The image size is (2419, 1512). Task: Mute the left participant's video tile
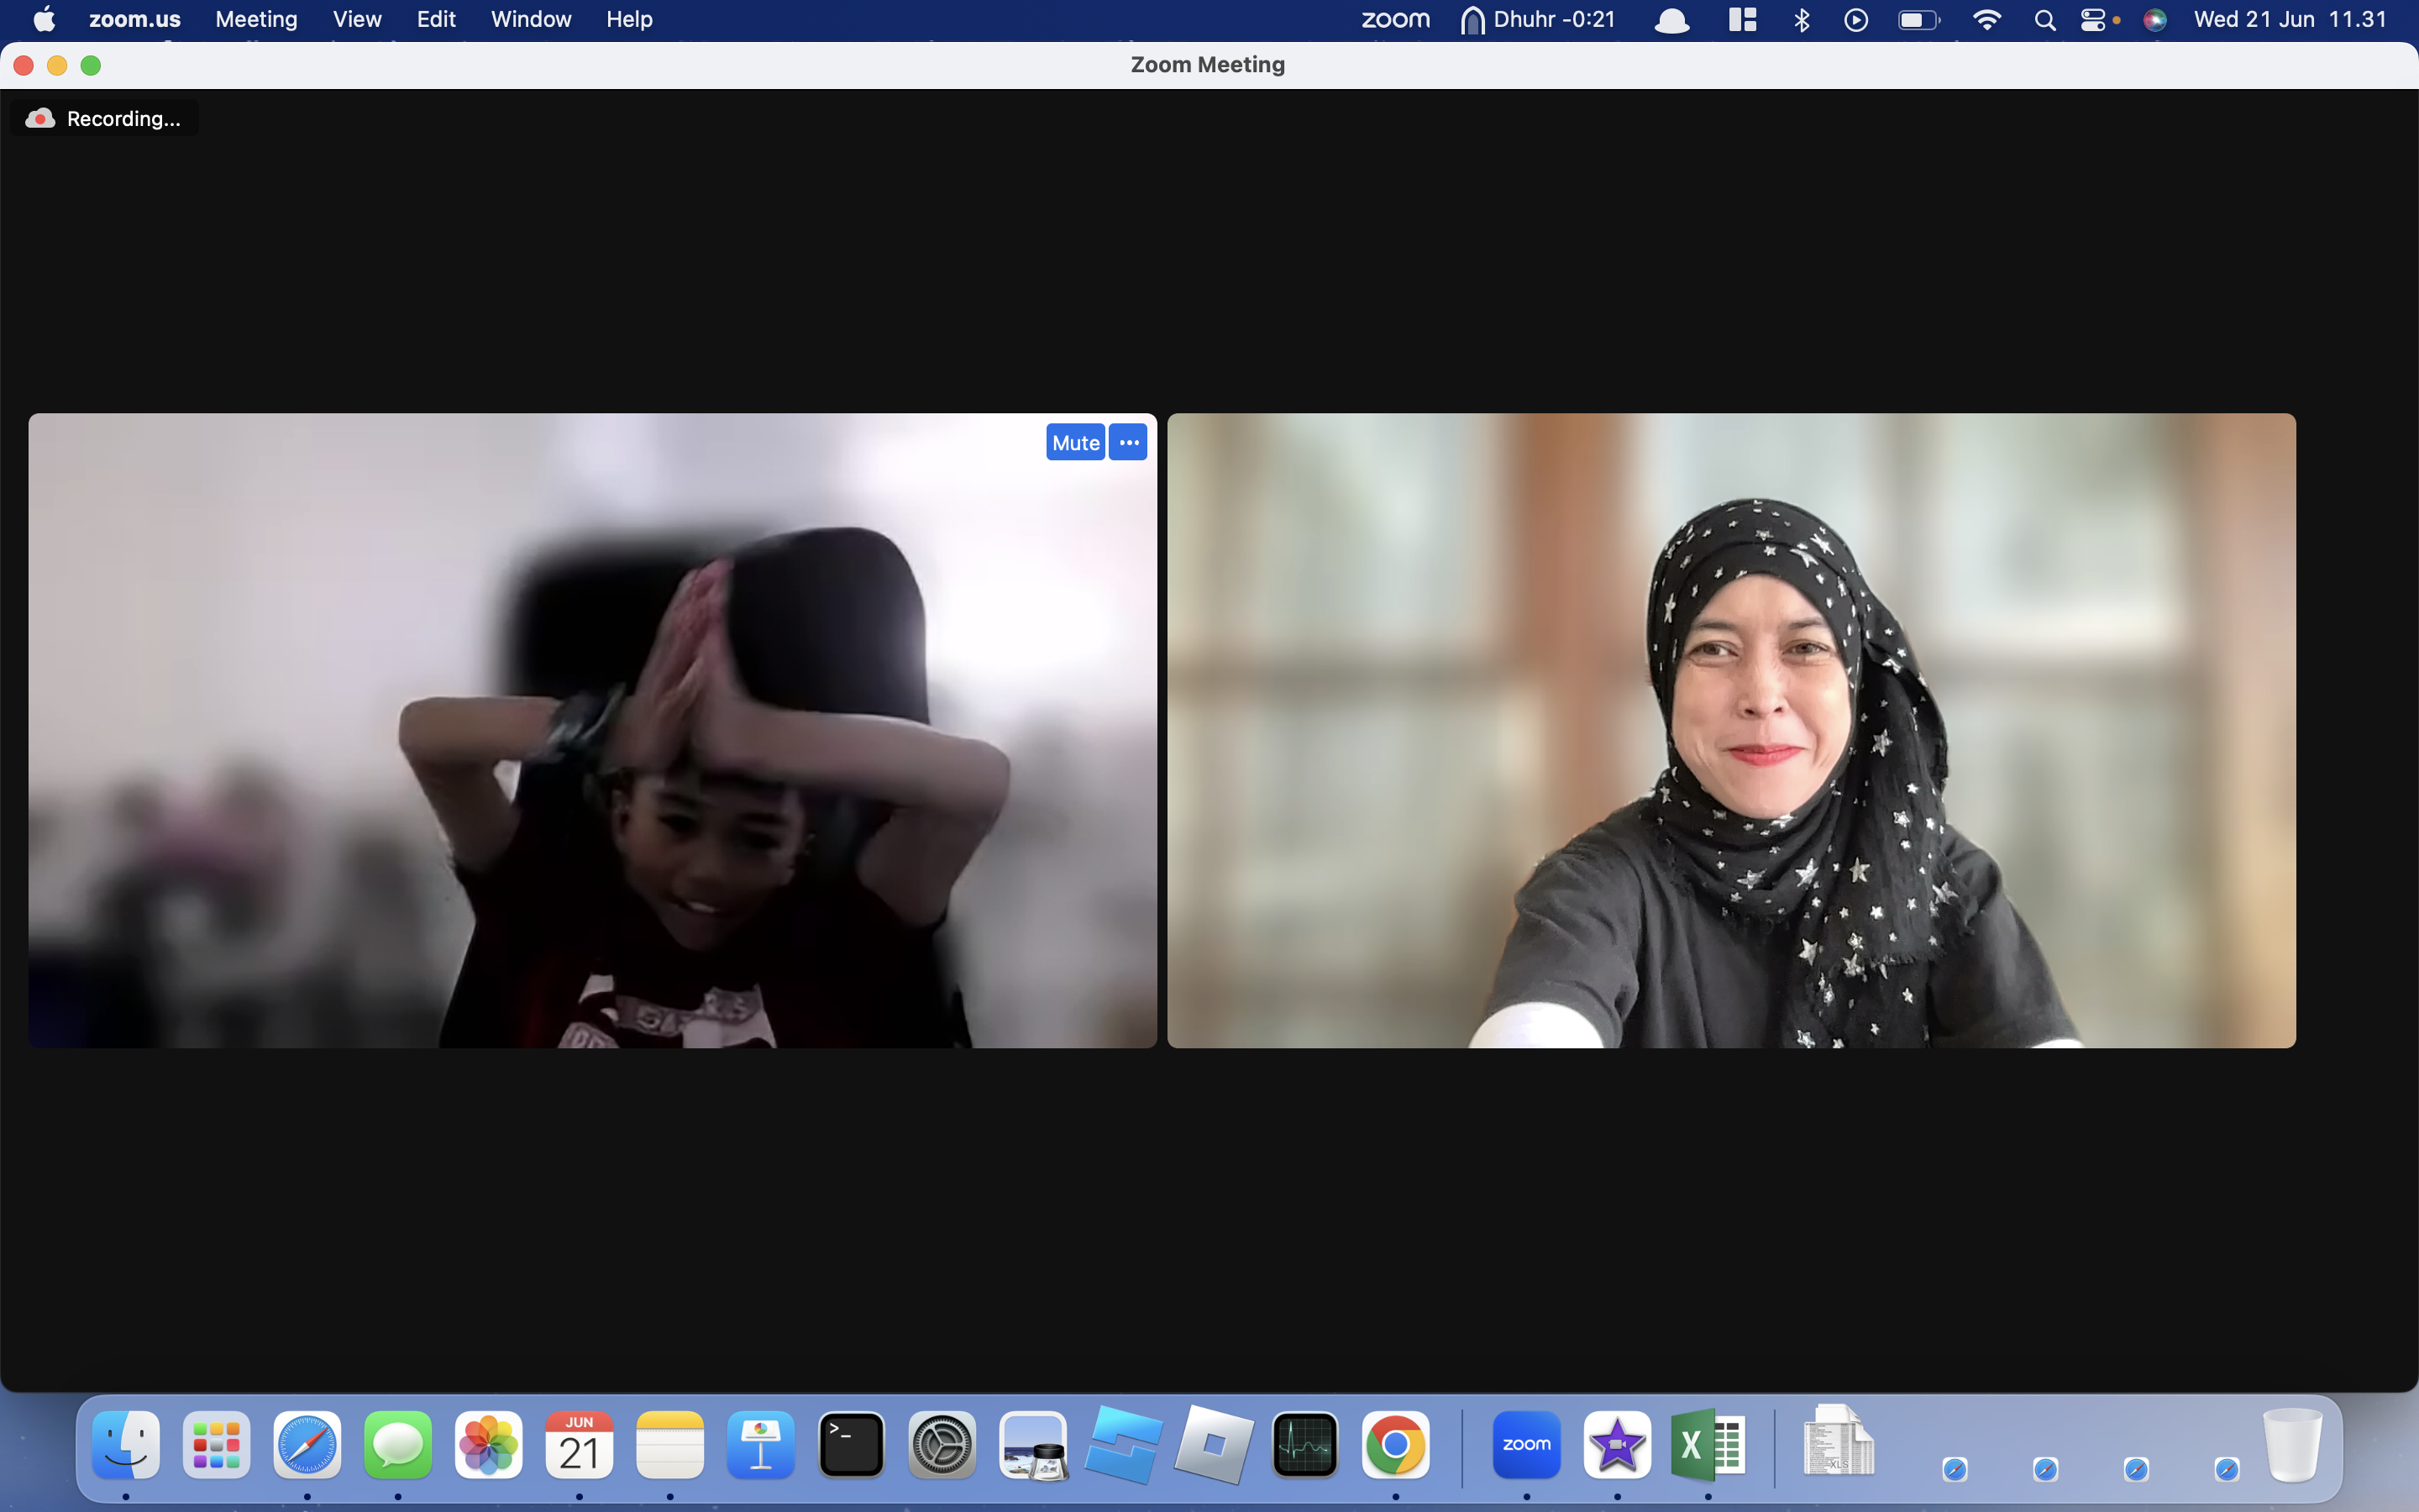(x=1076, y=442)
